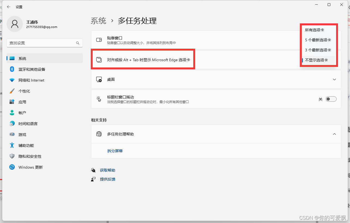
Task: Click the 游戏 controller icon
Action: click(12, 134)
